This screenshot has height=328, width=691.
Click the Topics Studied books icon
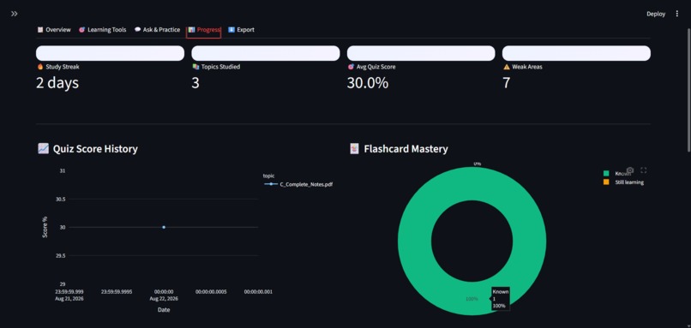[195, 67]
